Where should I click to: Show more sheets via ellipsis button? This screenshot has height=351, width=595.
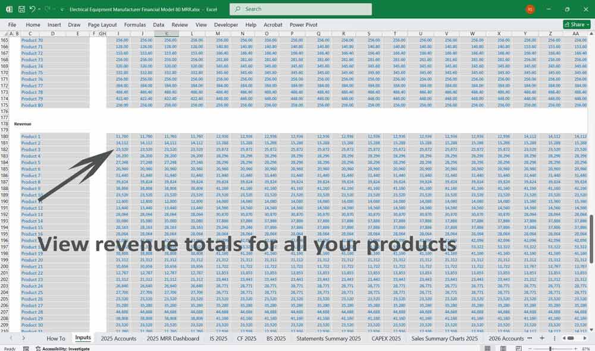click(x=530, y=338)
